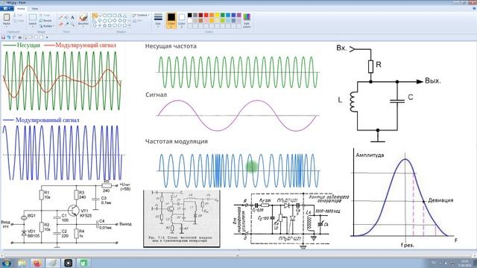Viewport: 477px width, 268px height.
Task: Pick the orange color swatch
Action: click(x=212, y=15)
